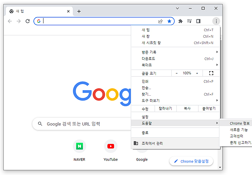
Task: Select 새 탭 menu item
Action: pyautogui.click(x=176, y=30)
